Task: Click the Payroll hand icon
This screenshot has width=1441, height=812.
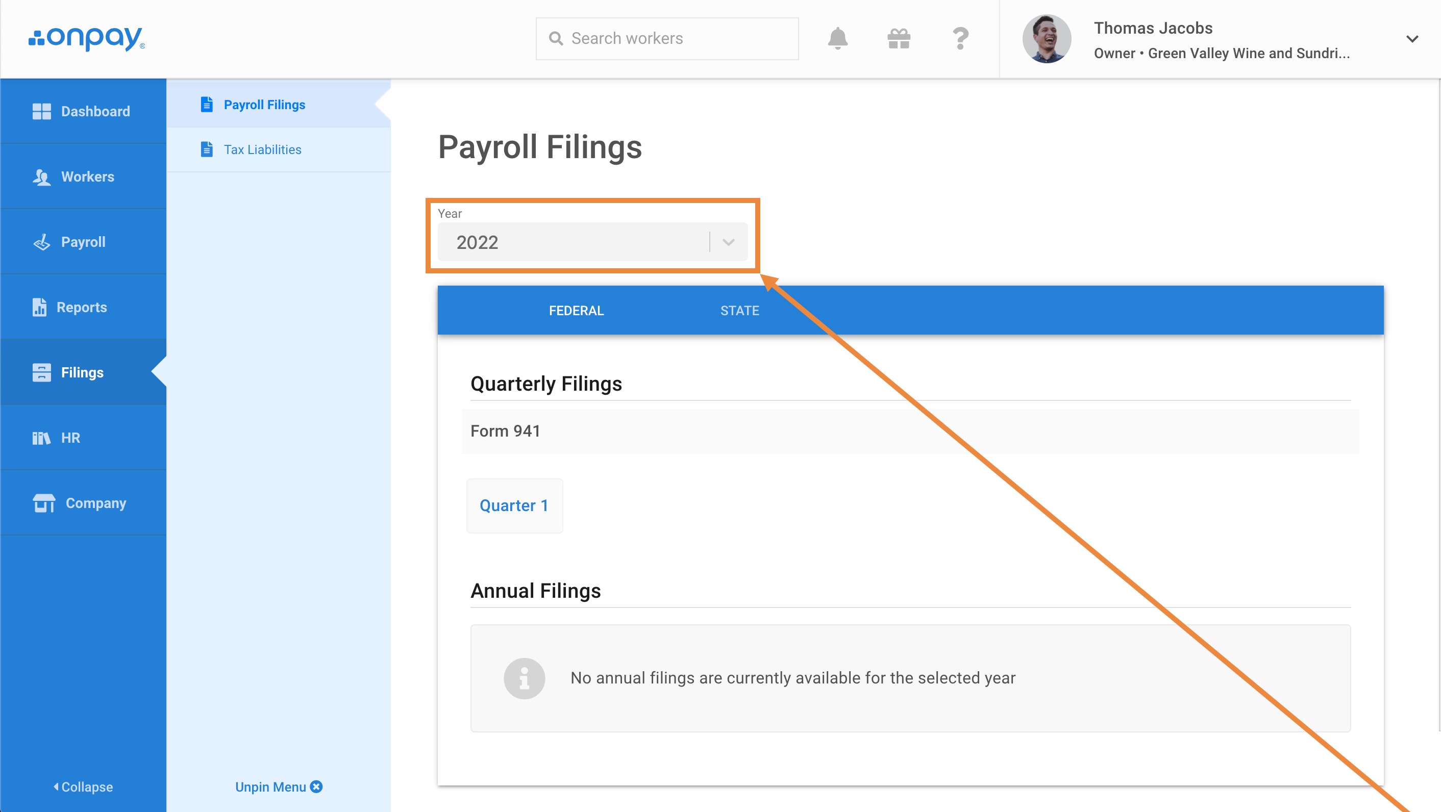Action: click(x=41, y=242)
